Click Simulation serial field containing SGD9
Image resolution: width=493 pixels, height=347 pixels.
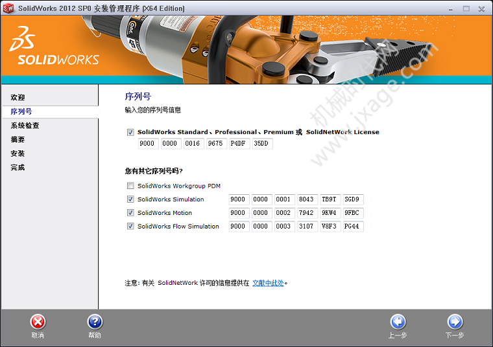pyautogui.click(x=354, y=199)
